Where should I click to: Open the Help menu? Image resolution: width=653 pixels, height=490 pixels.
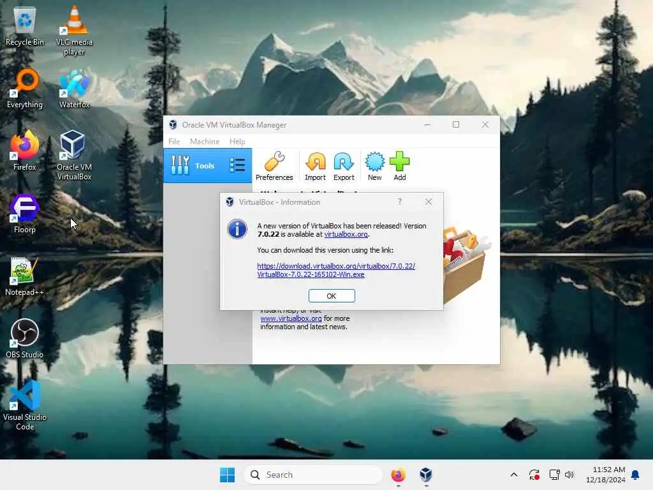tap(237, 141)
